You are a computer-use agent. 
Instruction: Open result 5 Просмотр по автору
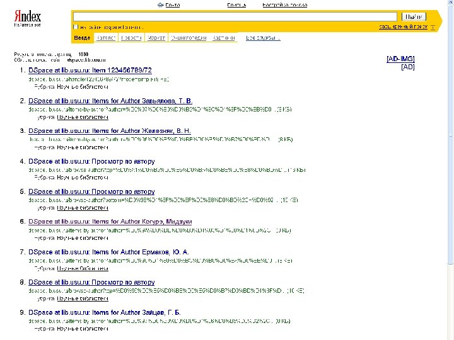click(91, 191)
